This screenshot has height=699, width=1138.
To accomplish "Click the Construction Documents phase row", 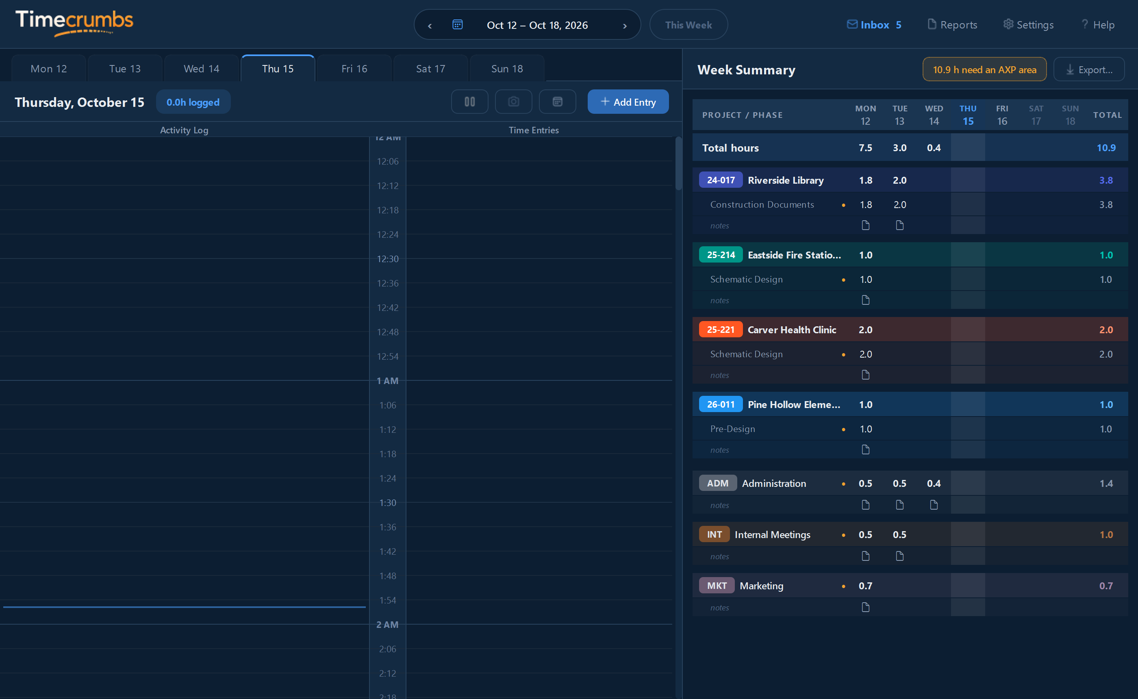I will 910,204.
